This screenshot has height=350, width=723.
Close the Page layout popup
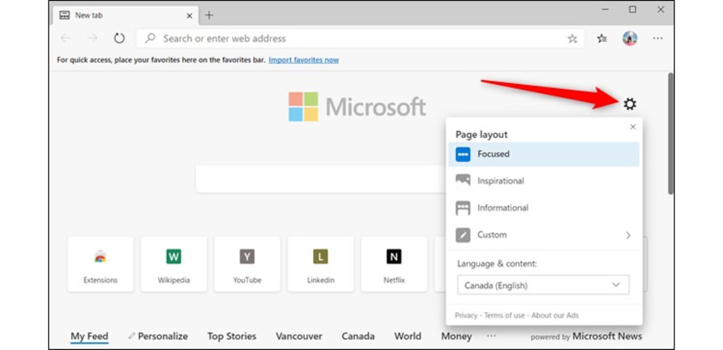(633, 127)
